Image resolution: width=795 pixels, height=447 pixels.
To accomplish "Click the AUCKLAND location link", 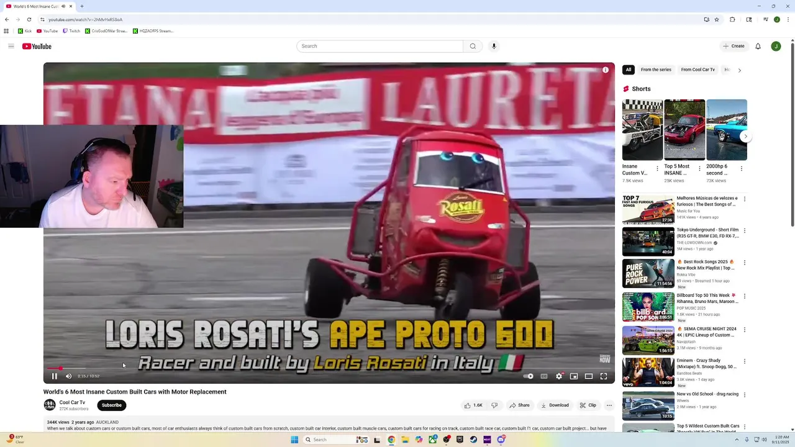I will (107, 422).
